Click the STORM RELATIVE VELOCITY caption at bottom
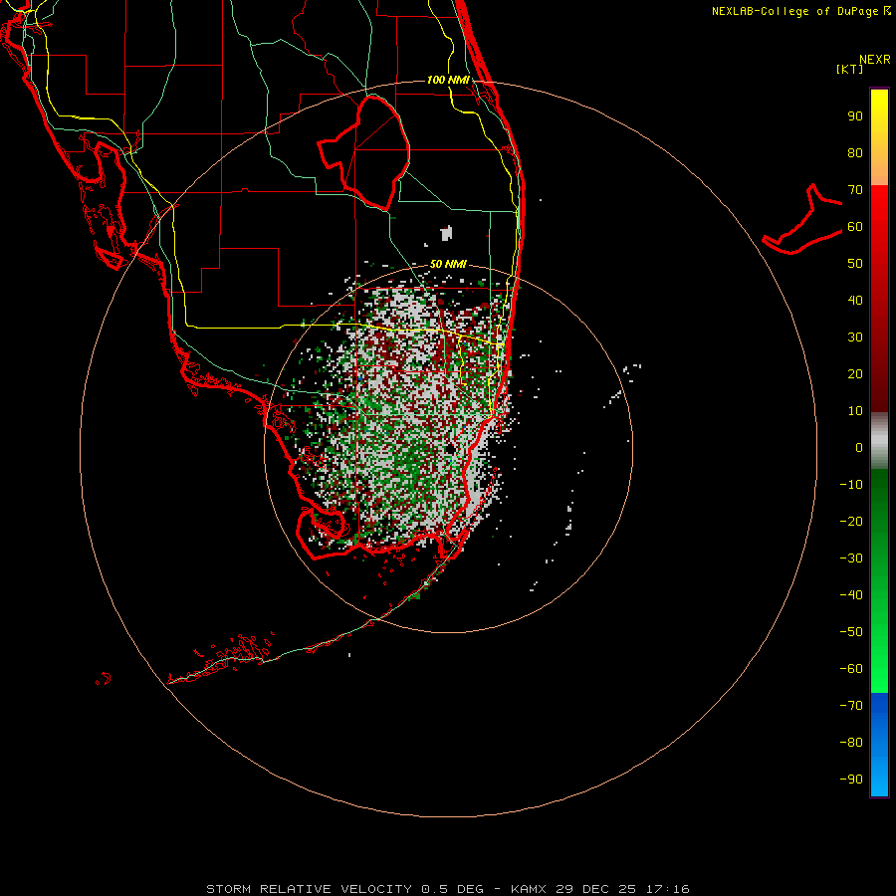896x896 pixels. 448,889
